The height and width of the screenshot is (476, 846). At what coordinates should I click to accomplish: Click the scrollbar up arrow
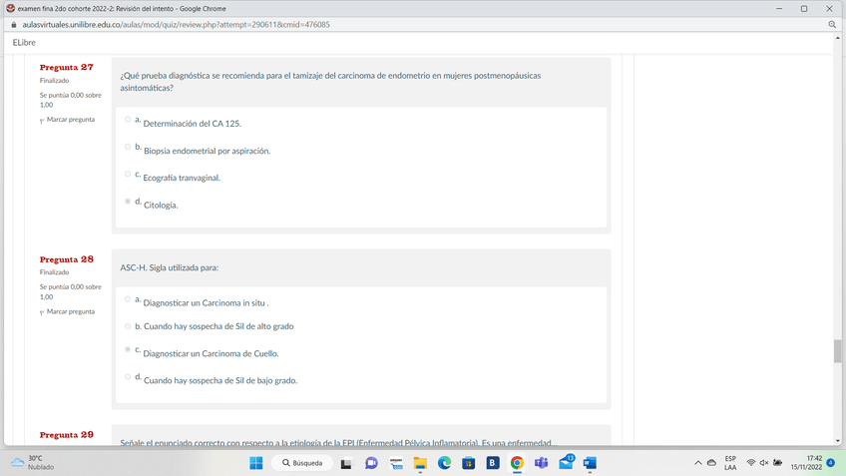(837, 38)
